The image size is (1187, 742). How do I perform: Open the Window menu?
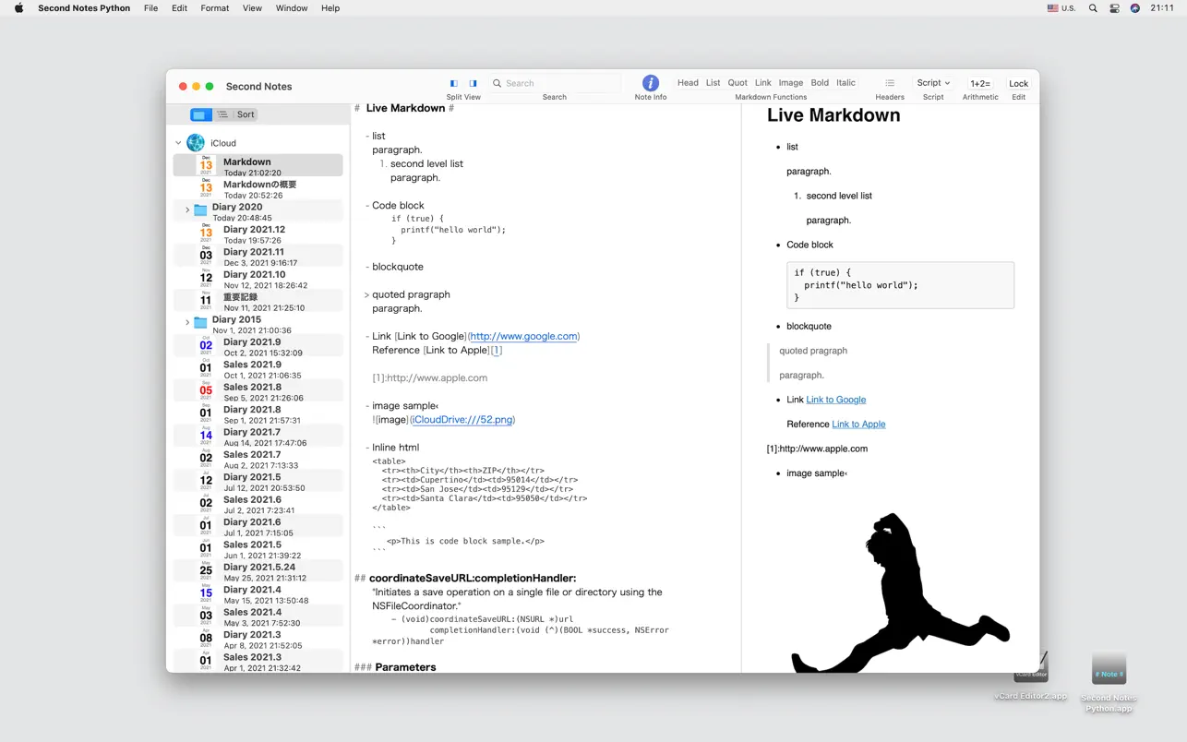(x=291, y=8)
